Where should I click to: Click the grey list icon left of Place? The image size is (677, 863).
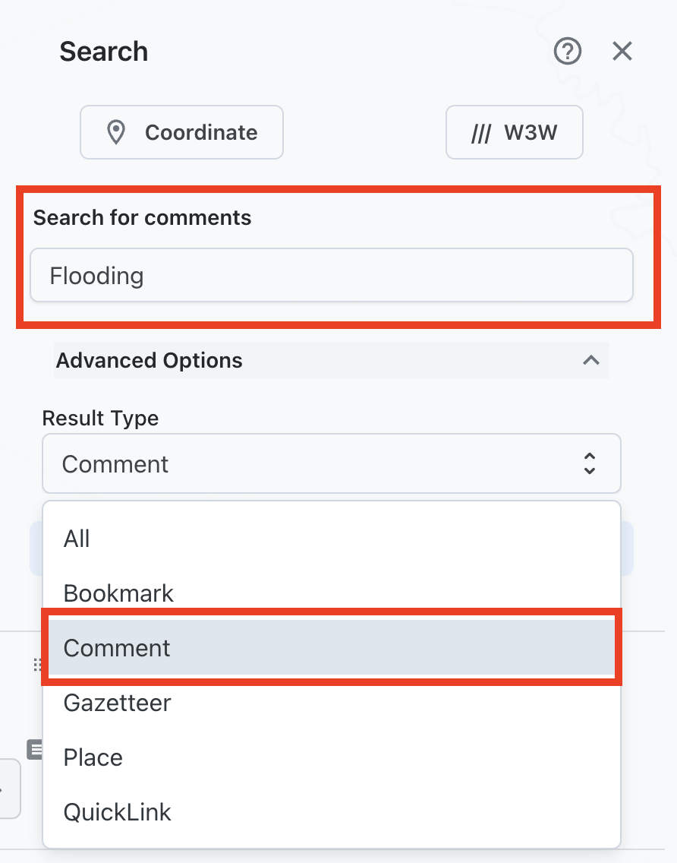click(x=35, y=750)
